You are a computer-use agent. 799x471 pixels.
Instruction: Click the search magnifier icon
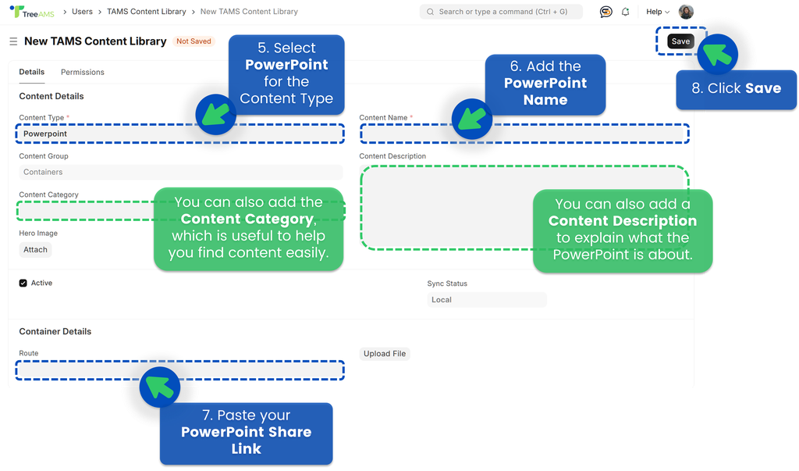coord(430,12)
